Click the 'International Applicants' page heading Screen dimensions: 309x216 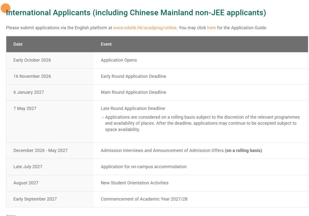[x=136, y=13]
